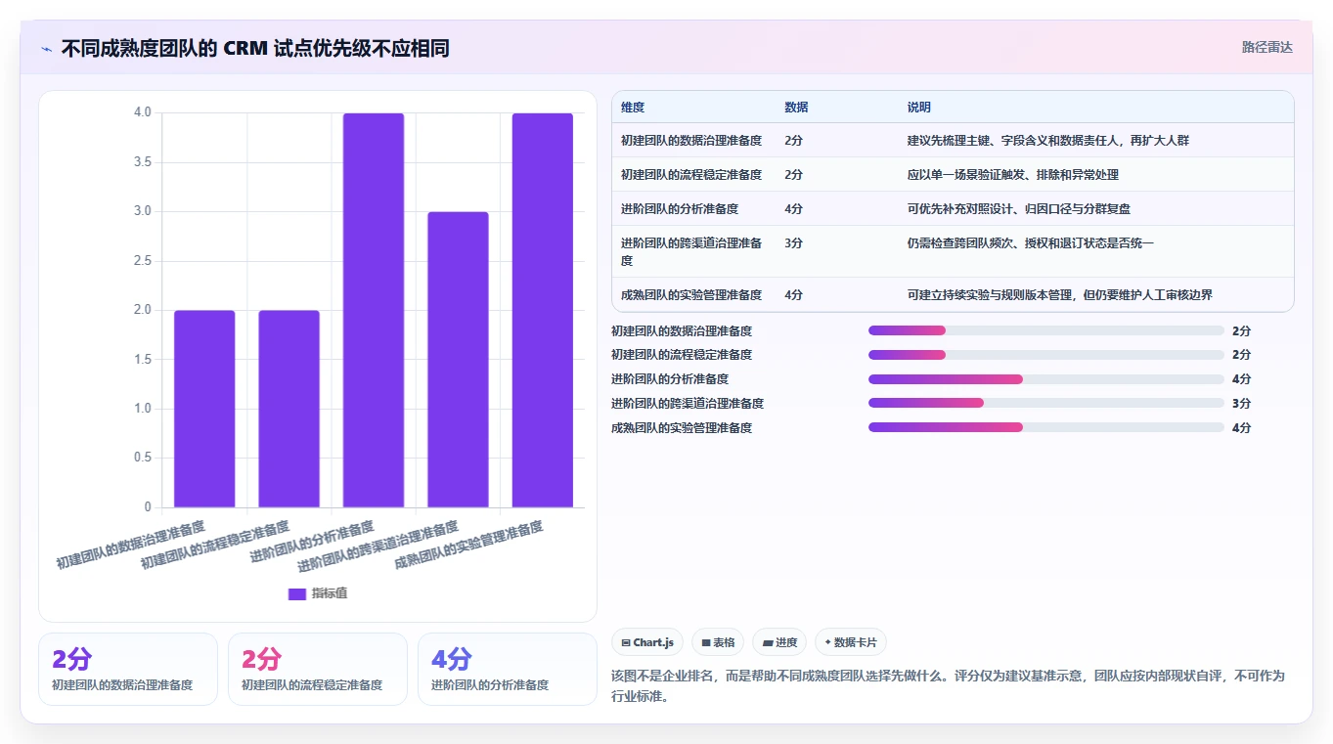Click the footnote starting 该图不是企业排名
Image resolution: width=1333 pixels, height=744 pixels.
948,686
